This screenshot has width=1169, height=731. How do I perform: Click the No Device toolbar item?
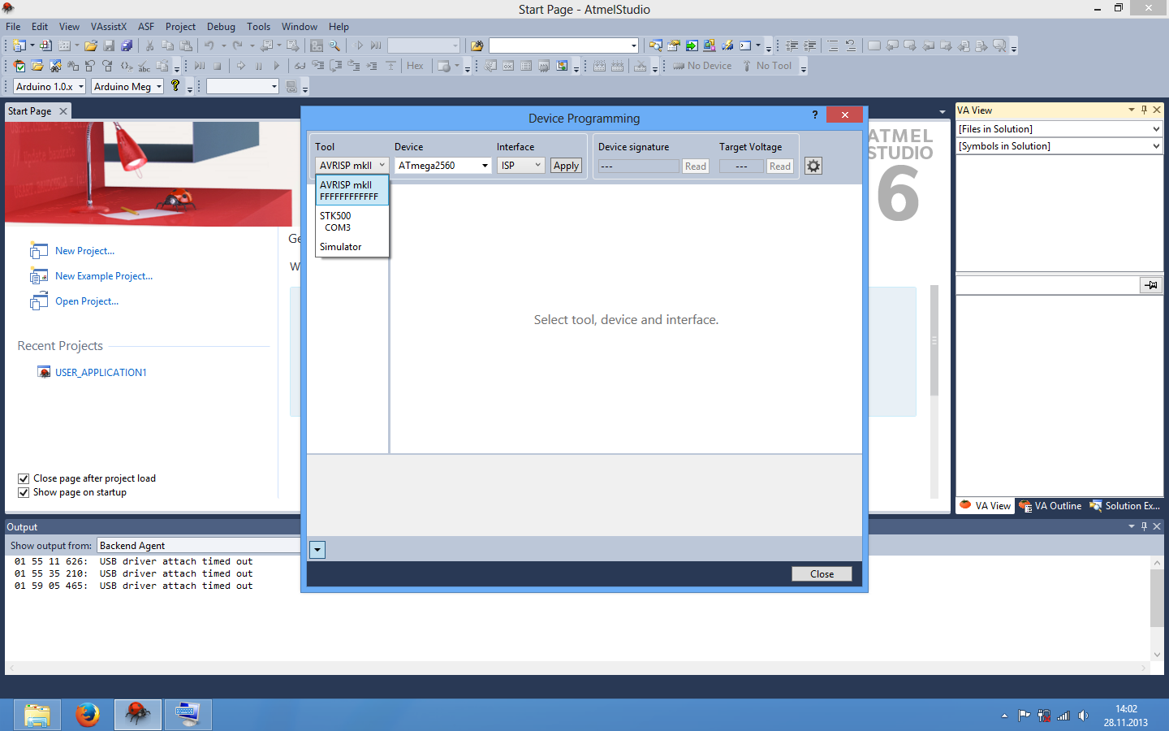coord(702,66)
